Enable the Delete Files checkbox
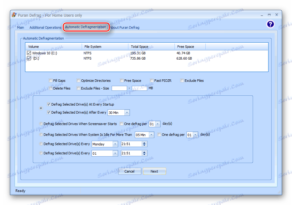This screenshot has height=205, width=292. pyautogui.click(x=50, y=88)
